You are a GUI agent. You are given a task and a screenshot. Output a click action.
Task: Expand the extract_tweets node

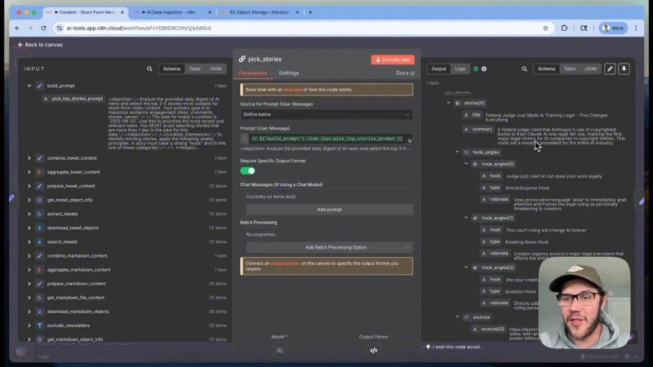29,214
